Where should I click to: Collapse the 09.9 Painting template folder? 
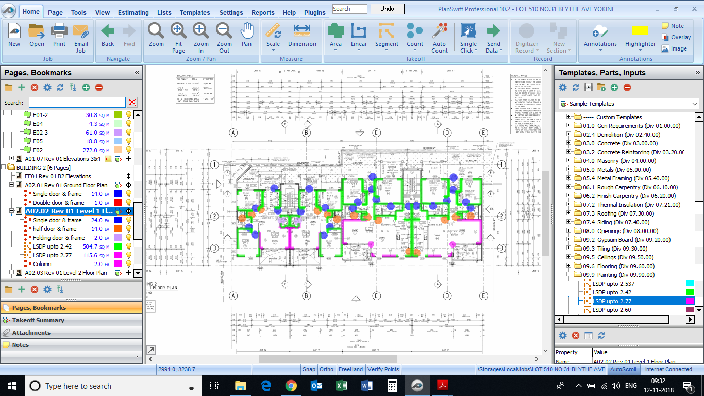coord(568,275)
